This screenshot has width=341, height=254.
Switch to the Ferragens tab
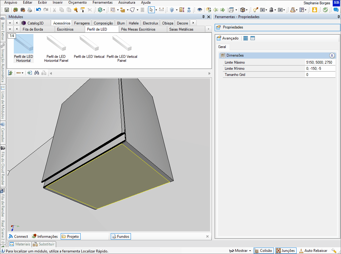click(x=82, y=23)
